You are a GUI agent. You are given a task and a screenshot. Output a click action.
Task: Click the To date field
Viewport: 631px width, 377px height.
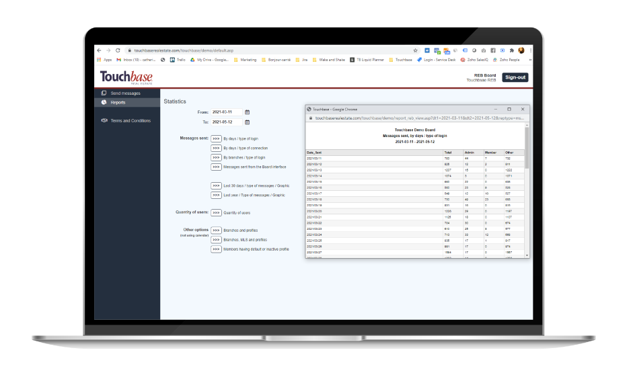pyautogui.click(x=227, y=122)
